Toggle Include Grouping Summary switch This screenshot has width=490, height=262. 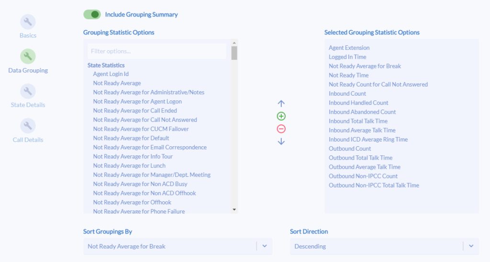pos(92,14)
